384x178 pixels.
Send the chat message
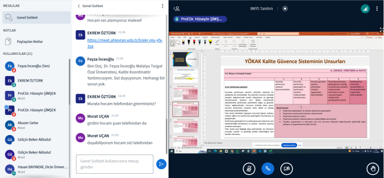(161, 164)
